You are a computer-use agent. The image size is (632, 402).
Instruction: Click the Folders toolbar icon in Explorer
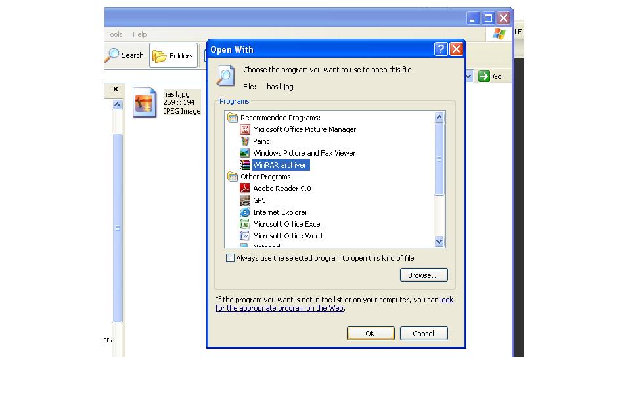[159, 56]
